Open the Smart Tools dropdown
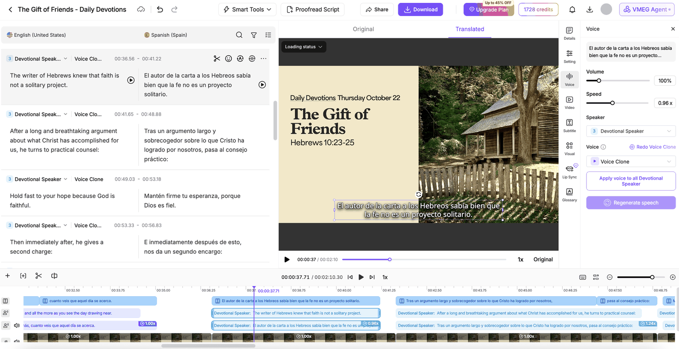The image size is (679, 349). (x=247, y=9)
